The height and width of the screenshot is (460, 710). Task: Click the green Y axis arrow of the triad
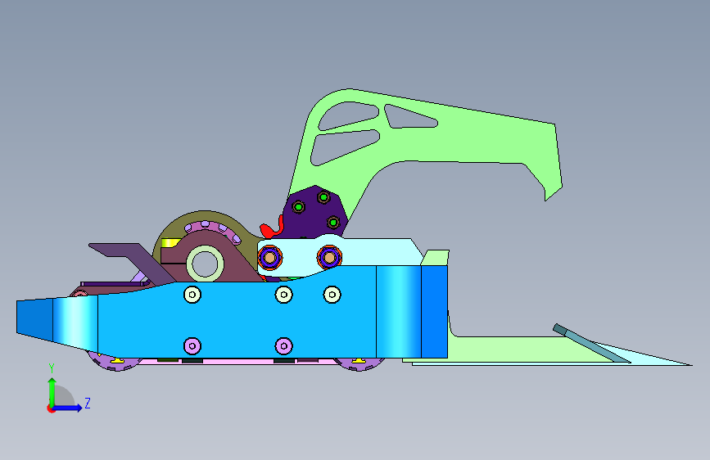point(52,391)
